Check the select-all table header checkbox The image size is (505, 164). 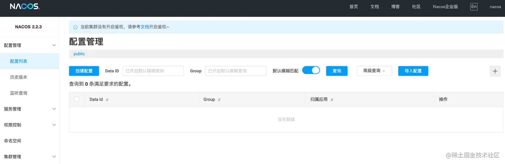77,99
